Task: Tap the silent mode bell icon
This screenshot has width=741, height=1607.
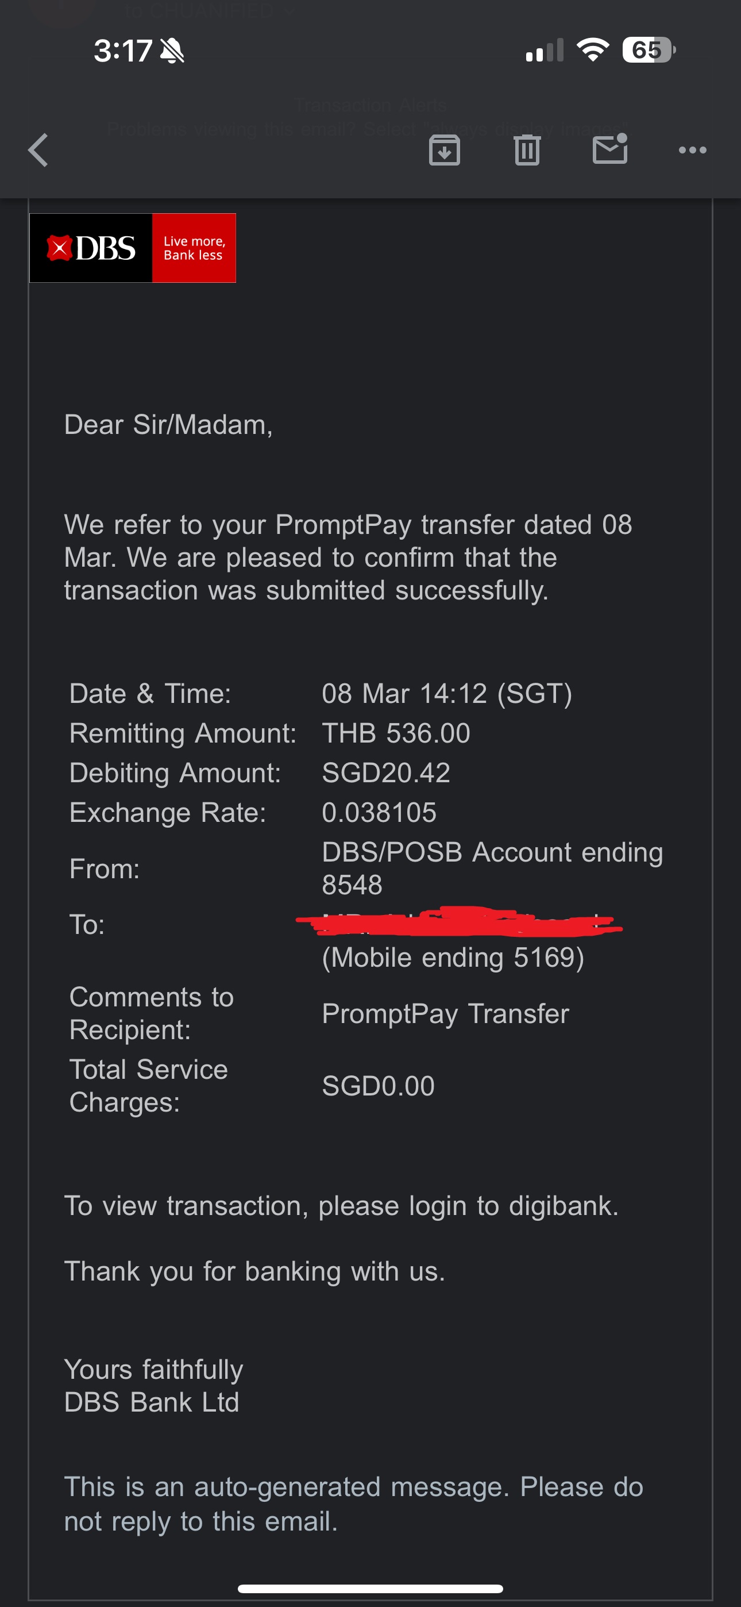Action: [172, 51]
